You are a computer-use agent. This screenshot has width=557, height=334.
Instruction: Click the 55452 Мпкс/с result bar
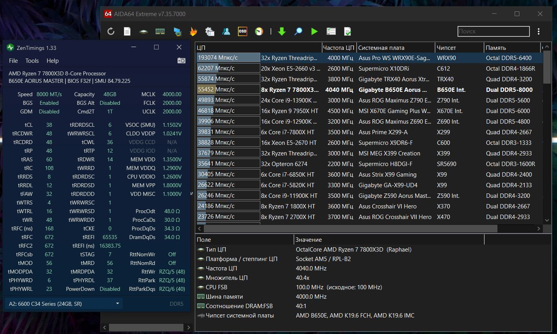(229, 89)
